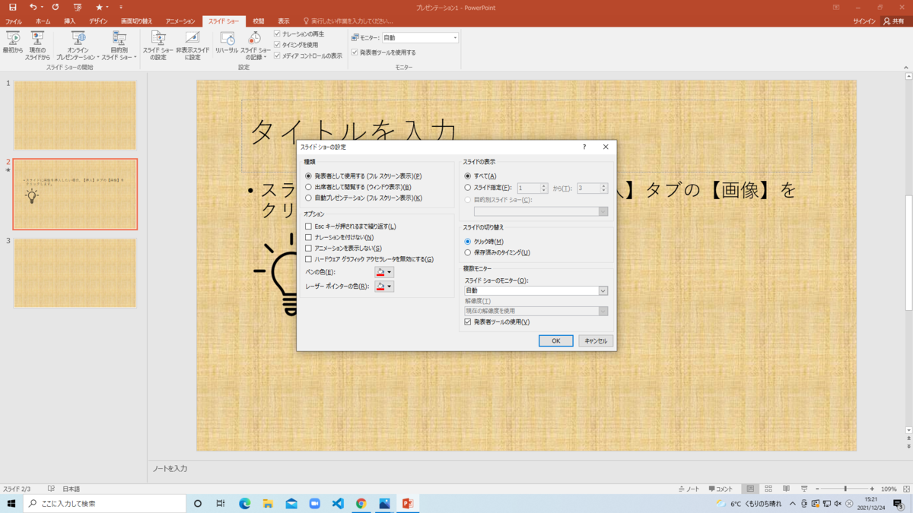Image resolution: width=913 pixels, height=513 pixels.
Task: Start slideshow from current slide (現在のスライドから)
Action: tap(36, 44)
